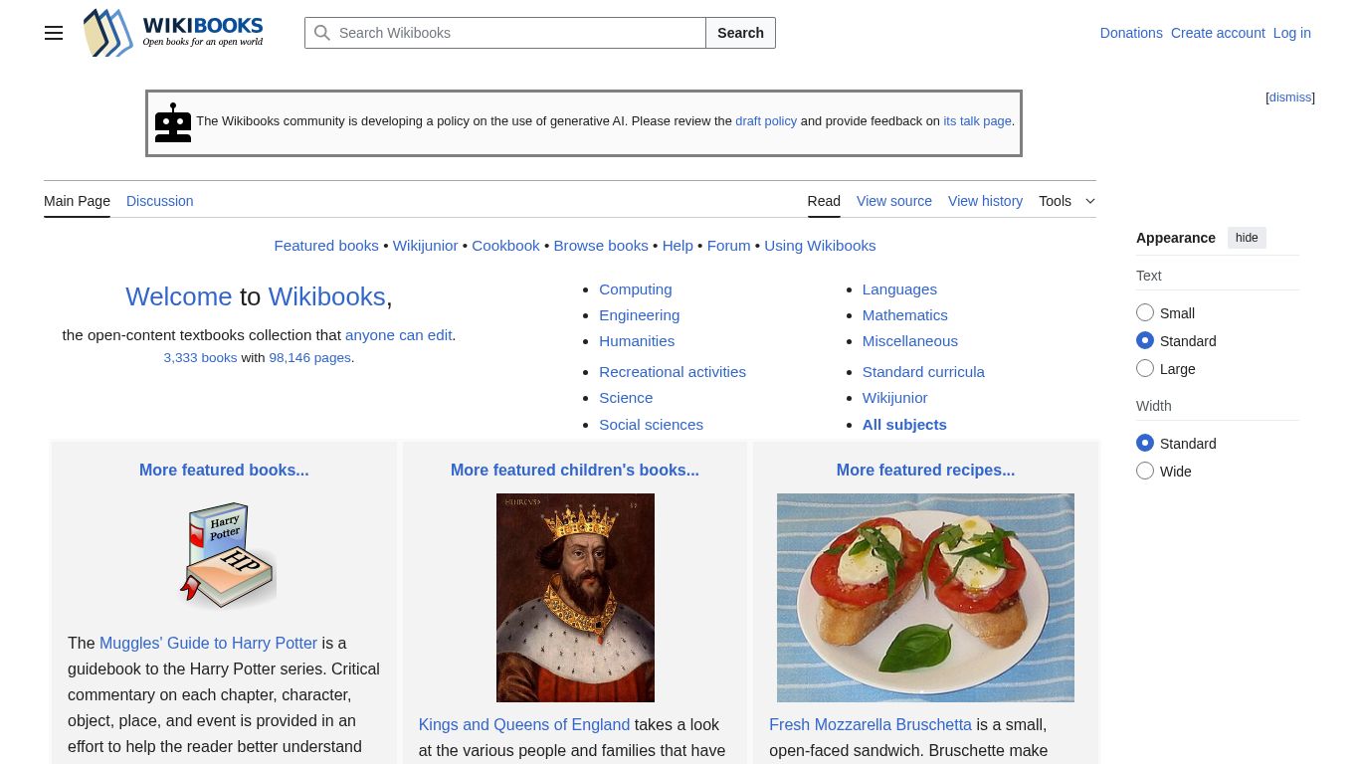Expand the Tools dropdown menu
Viewport: 1359px width, 764px height.
1067,201
